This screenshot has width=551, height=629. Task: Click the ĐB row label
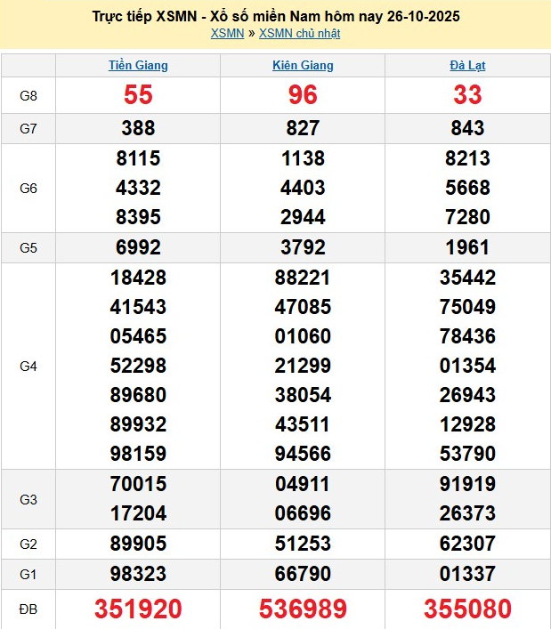pos(28,609)
